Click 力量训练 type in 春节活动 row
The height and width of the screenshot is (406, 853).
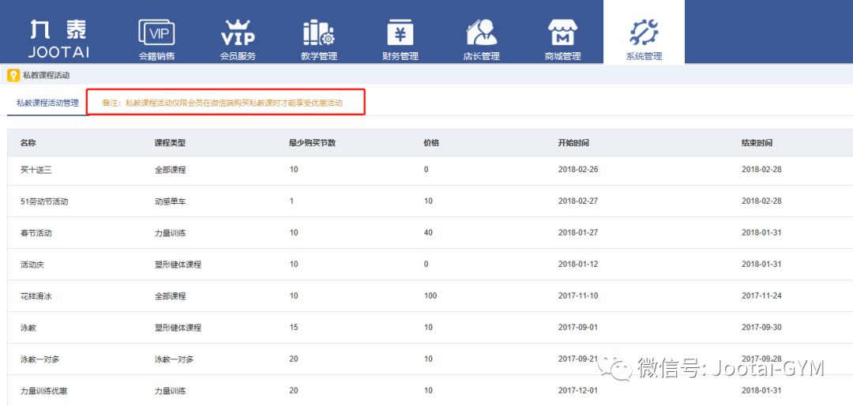tap(170, 233)
